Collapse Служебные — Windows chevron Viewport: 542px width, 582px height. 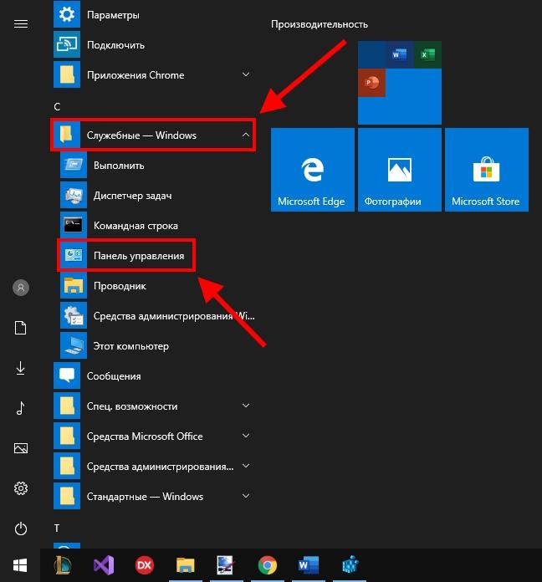[246, 135]
